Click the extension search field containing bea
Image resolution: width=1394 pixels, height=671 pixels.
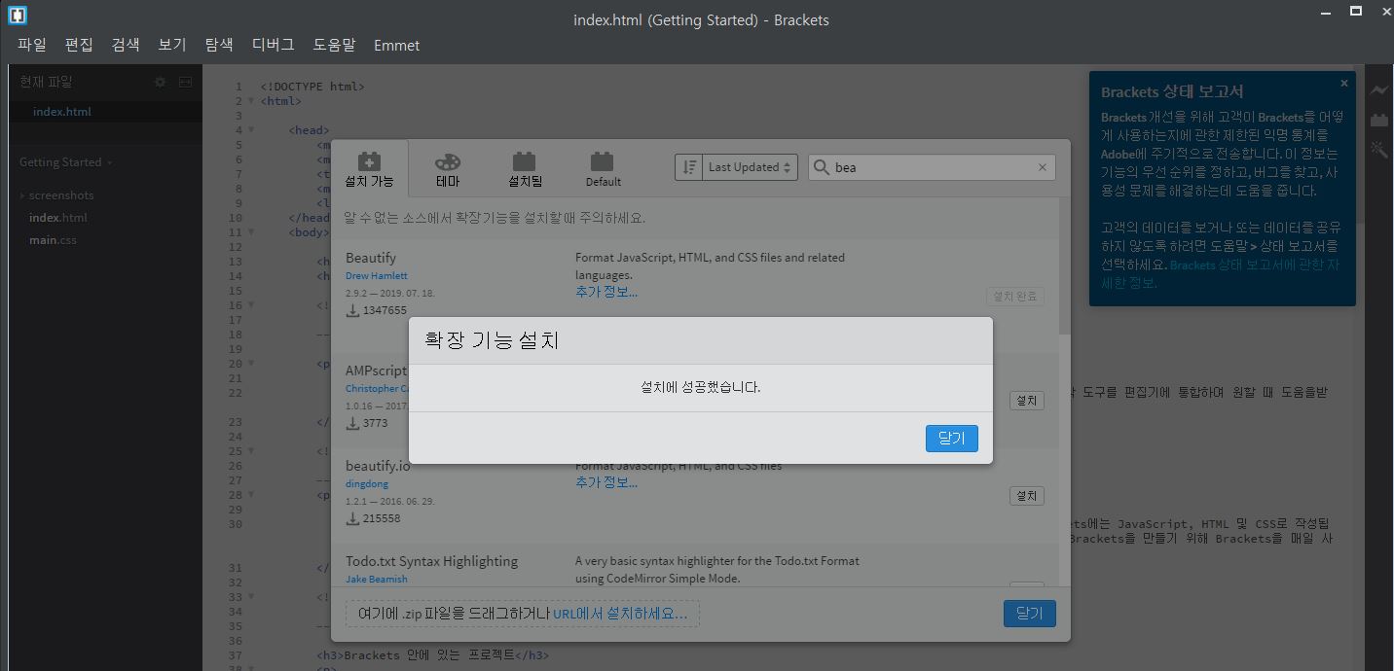coord(933,167)
